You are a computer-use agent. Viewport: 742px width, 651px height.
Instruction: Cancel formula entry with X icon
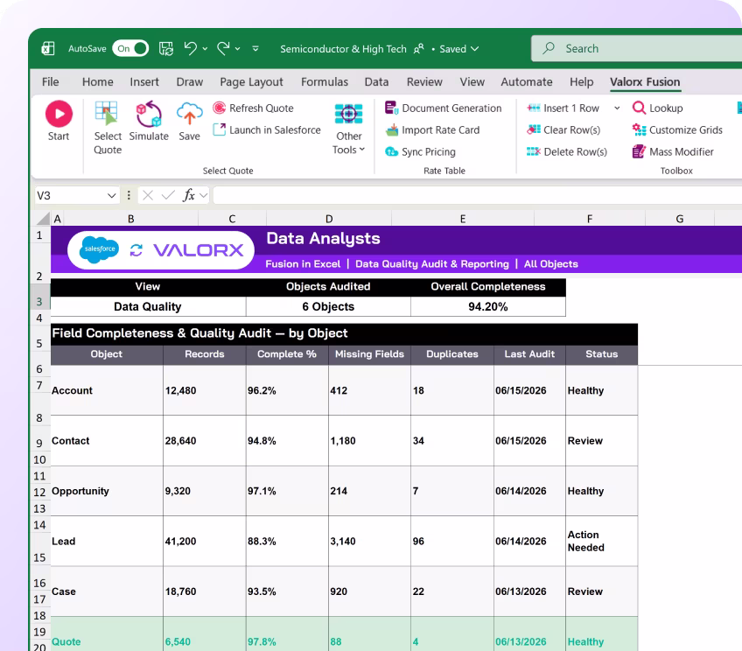click(148, 195)
